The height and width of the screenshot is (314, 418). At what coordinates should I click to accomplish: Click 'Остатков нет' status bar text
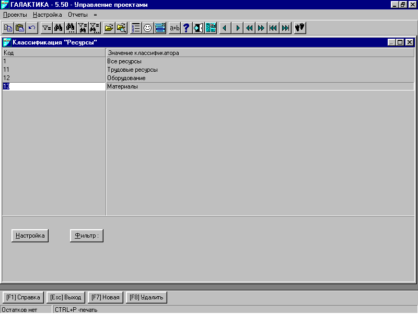19,310
